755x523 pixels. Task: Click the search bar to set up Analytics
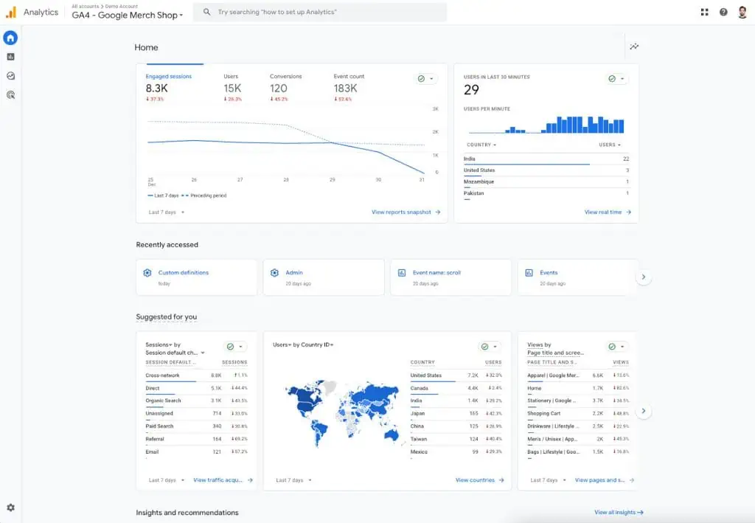(321, 11)
